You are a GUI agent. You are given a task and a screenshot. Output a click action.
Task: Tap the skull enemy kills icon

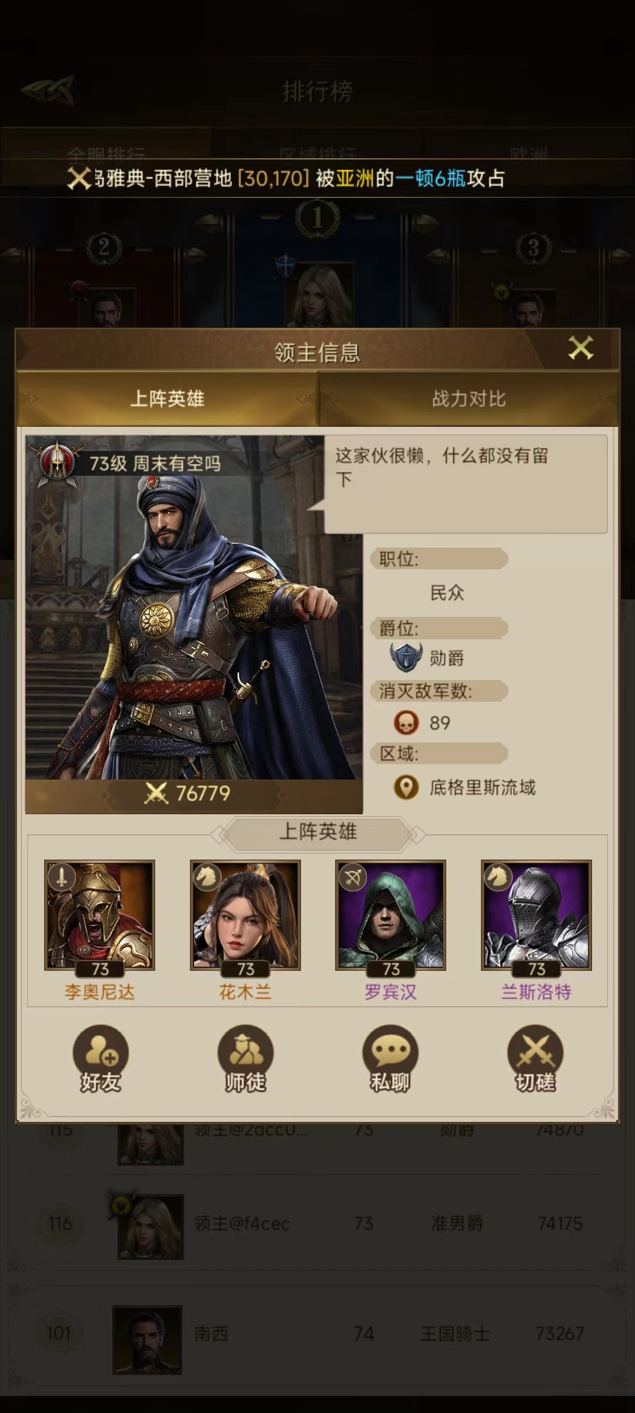[x=406, y=722]
